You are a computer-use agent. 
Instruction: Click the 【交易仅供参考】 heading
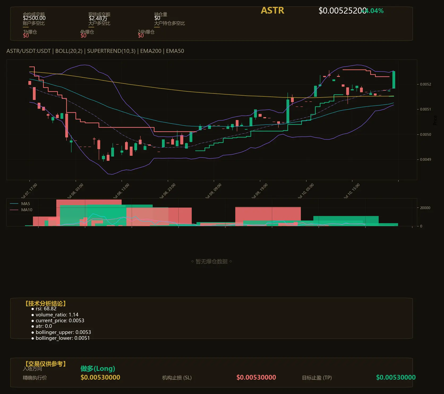tap(45, 364)
